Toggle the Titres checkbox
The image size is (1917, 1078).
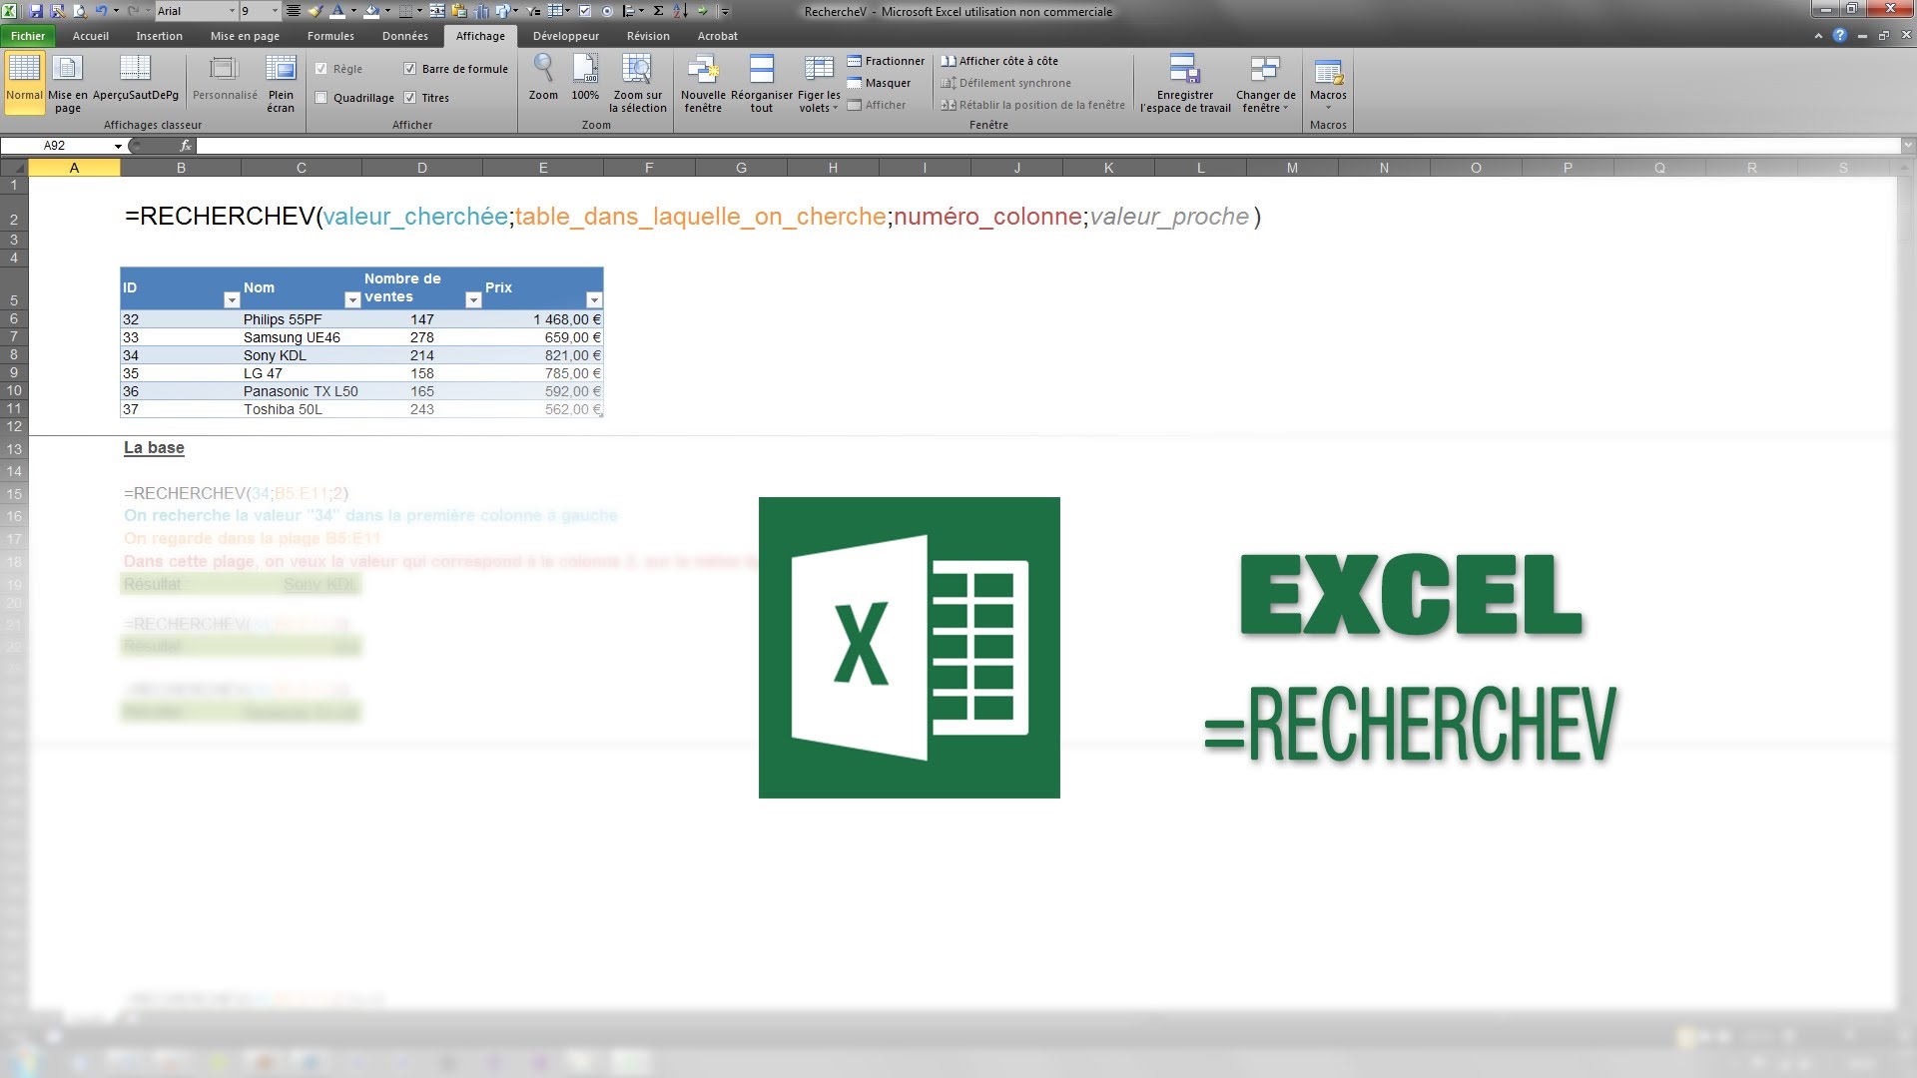pyautogui.click(x=410, y=98)
